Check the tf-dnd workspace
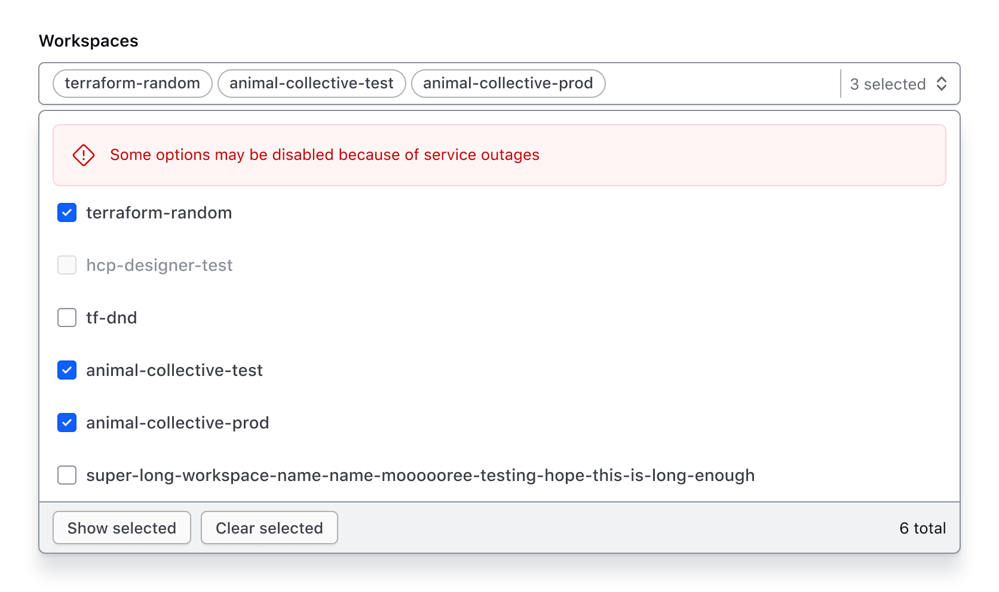 66,317
